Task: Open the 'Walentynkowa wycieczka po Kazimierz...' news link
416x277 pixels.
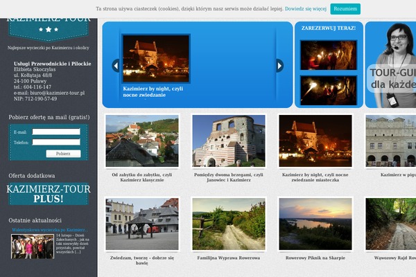Action: (50, 230)
